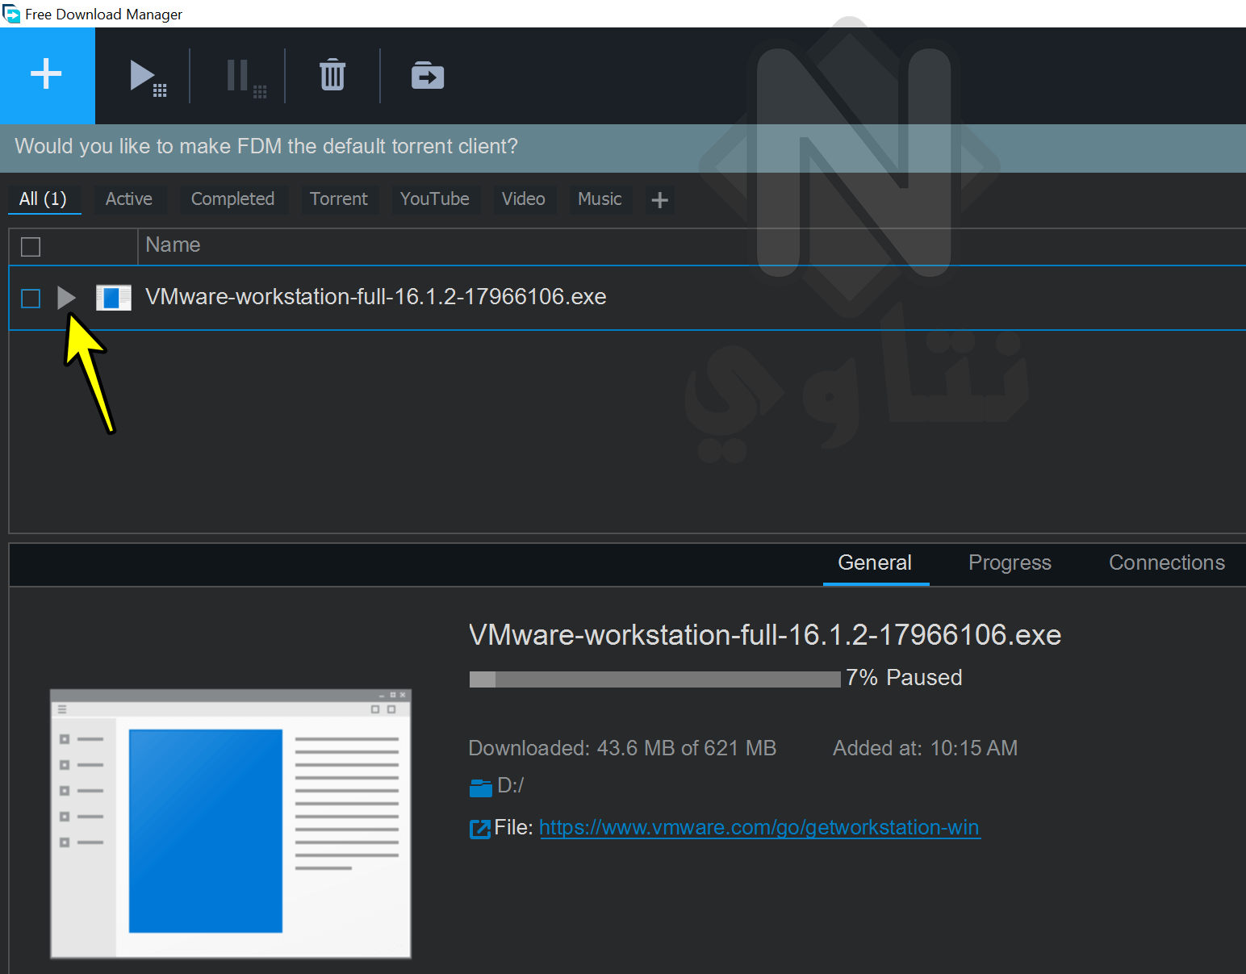Viewport: 1246px width, 974px height.
Task: Click 'Added at: 10:15 AM' text
Action: click(925, 748)
